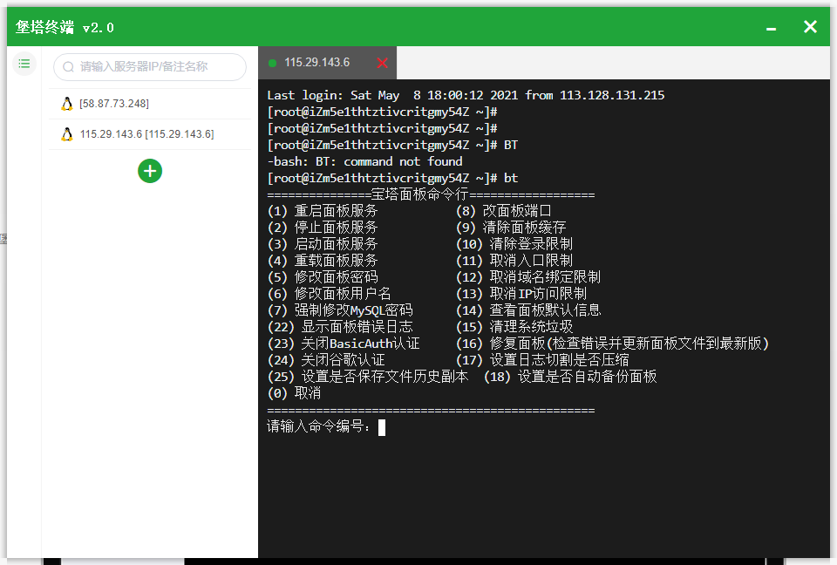
Task: Click the search magnifier icon
Action: 68,67
